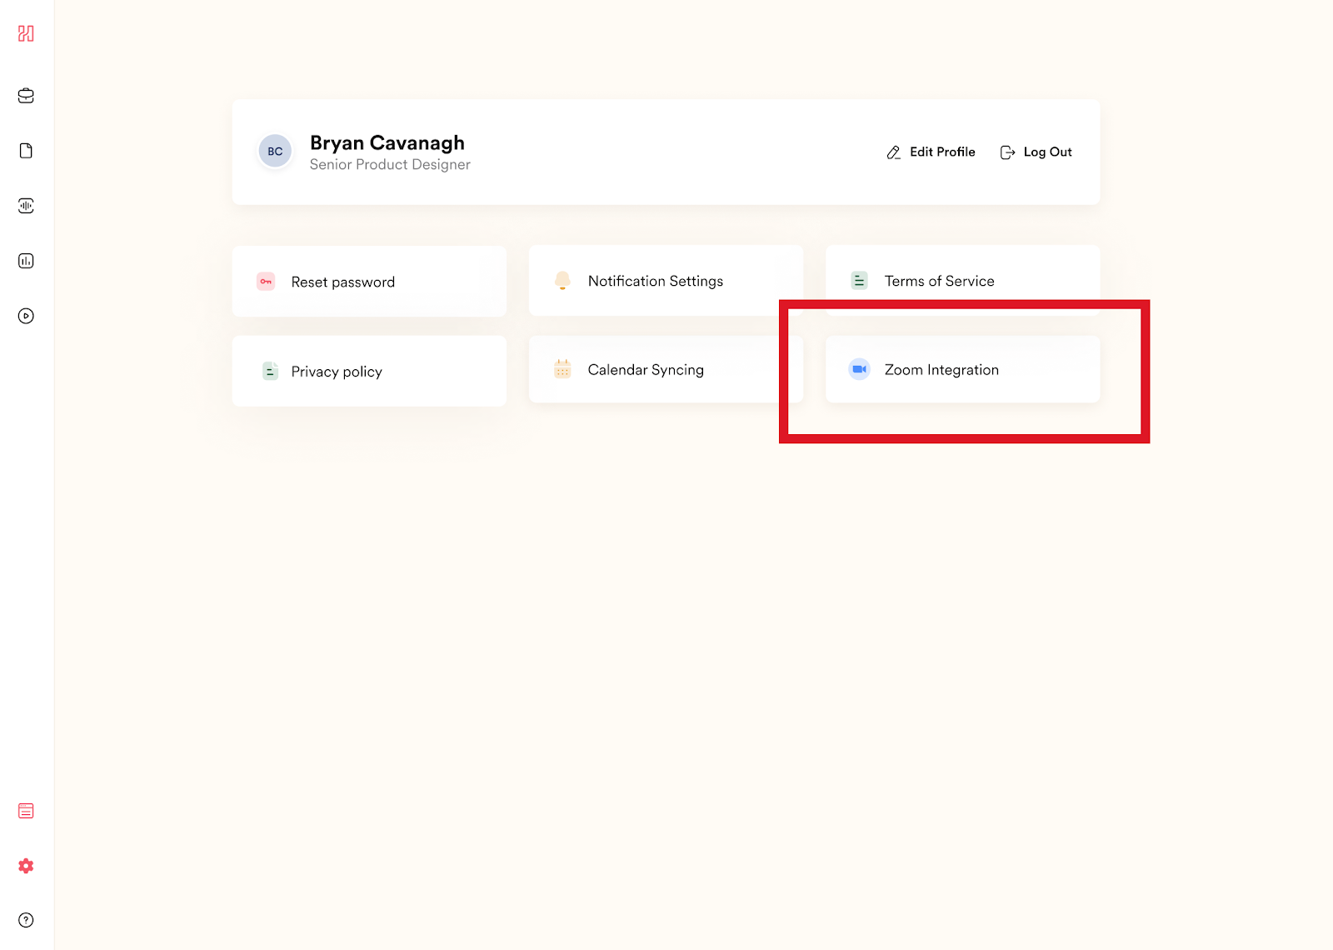This screenshot has height=950, width=1333.
Task: Open the red list panel sidebar icon
Action: (x=26, y=811)
